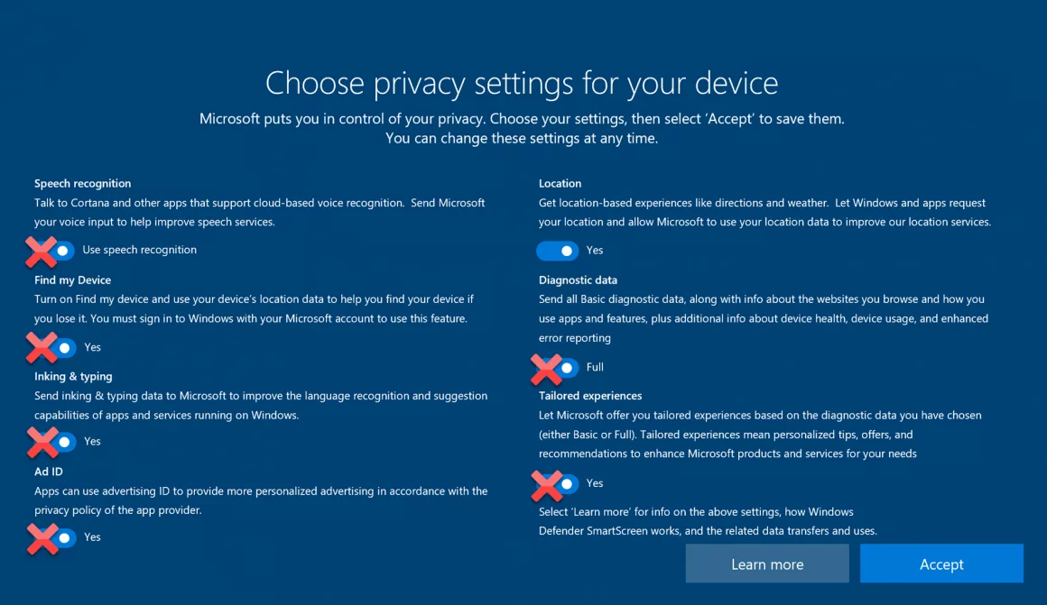Screen dimensions: 1047x605
Task: Turn off the Tailored experiences toggle
Action: [558, 483]
